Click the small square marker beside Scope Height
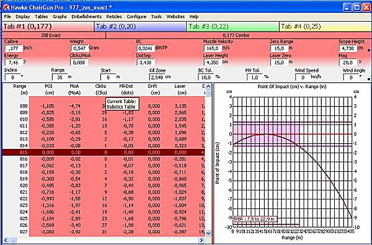Image resolution: width=372 pixels, height=245 pixels. pyautogui.click(x=368, y=50)
